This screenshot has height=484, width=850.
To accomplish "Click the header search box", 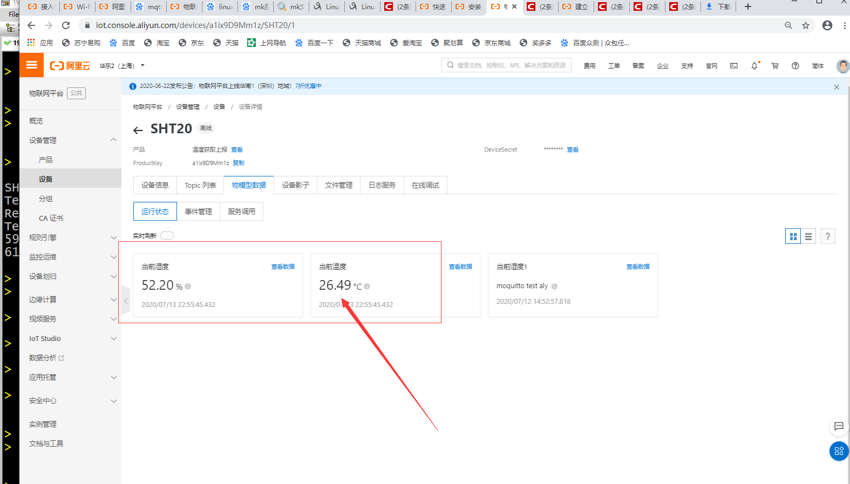I will coord(507,65).
